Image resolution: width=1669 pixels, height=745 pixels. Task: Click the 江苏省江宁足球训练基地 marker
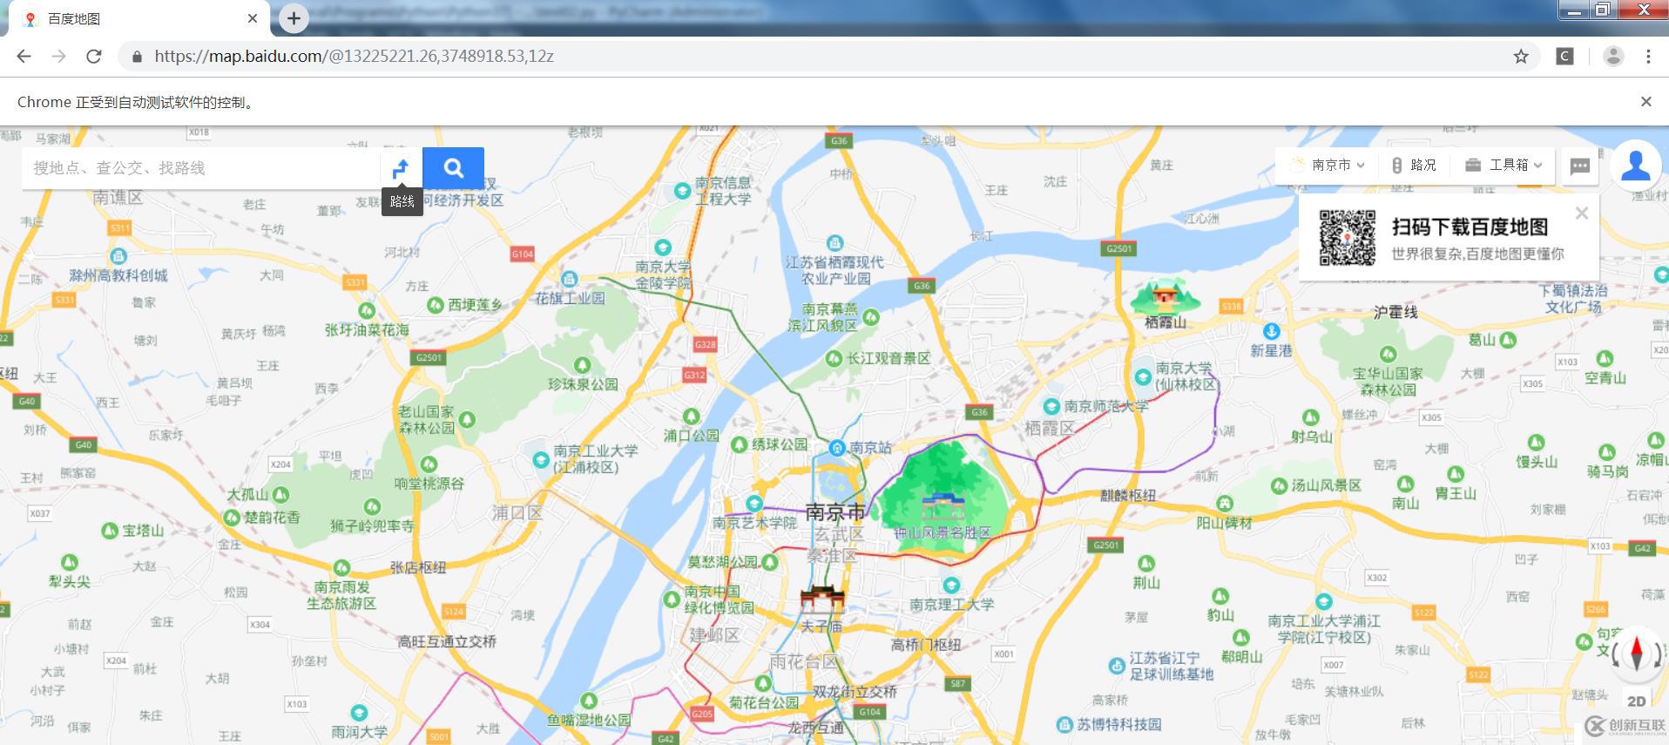click(1117, 666)
